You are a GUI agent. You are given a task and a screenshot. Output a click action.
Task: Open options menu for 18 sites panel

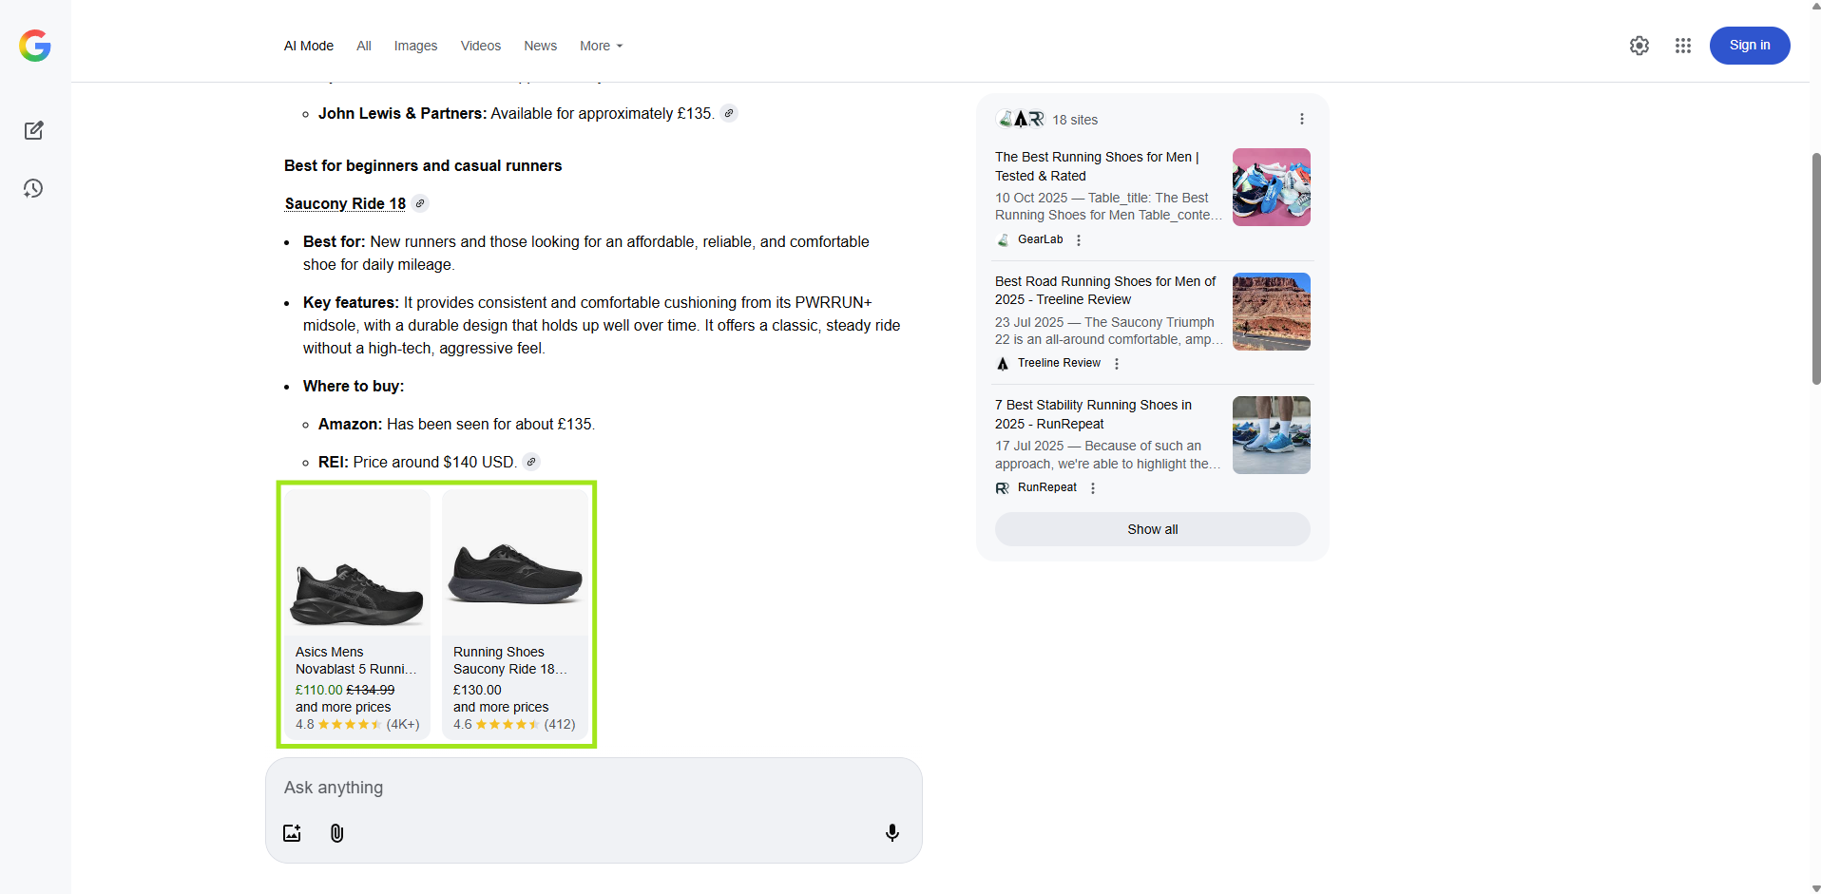(1301, 120)
